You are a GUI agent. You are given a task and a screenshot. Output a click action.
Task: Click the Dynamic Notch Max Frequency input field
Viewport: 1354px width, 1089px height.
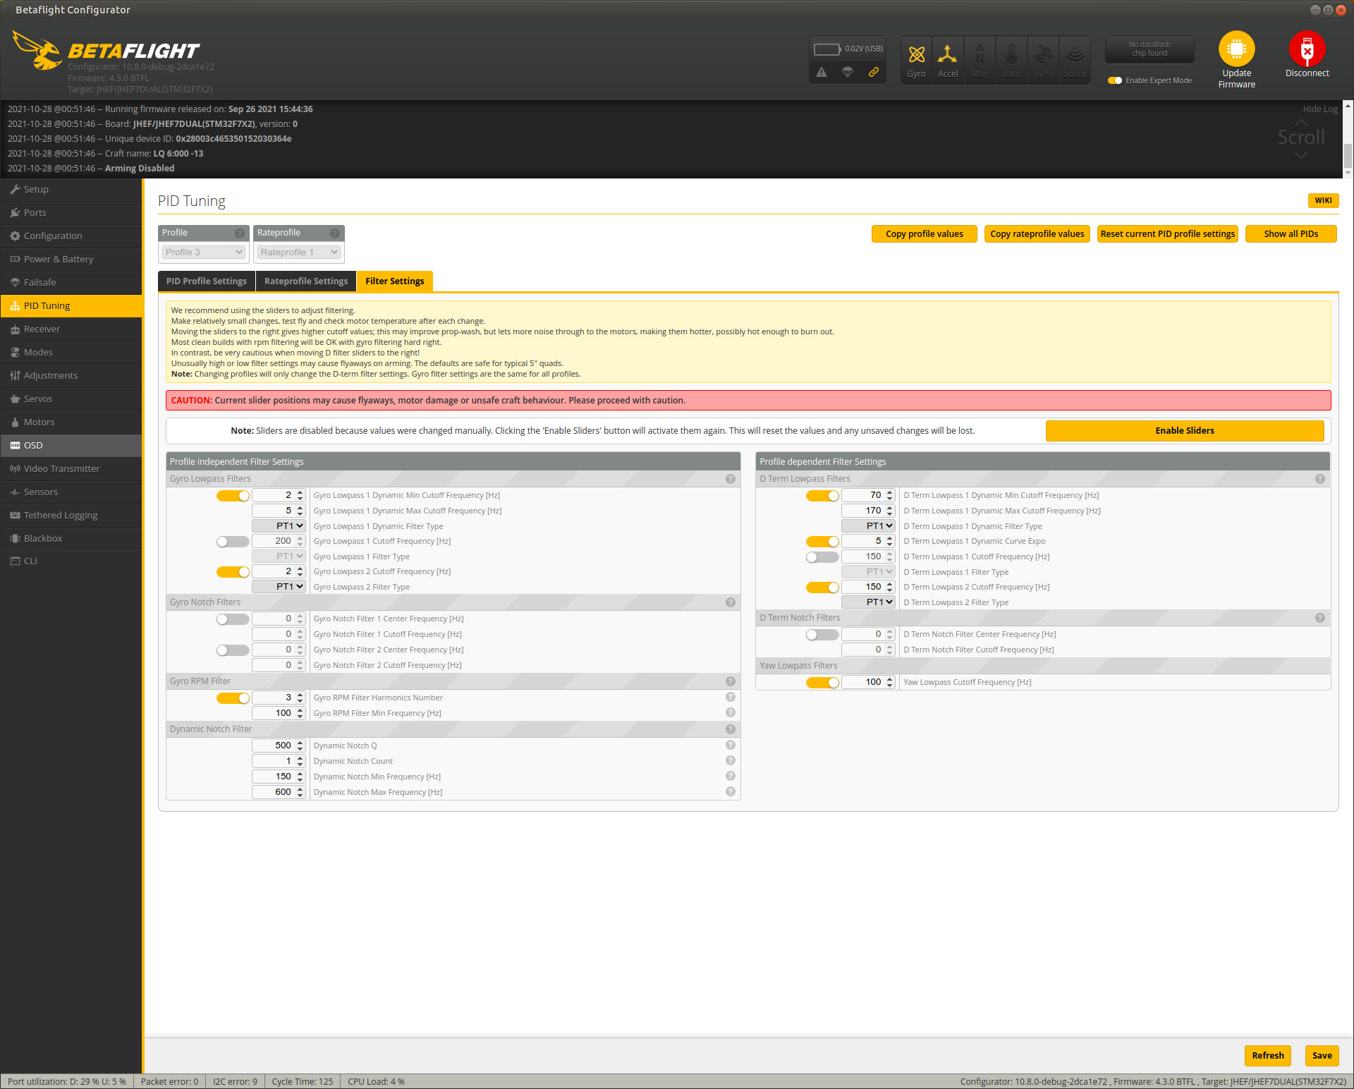tap(274, 792)
